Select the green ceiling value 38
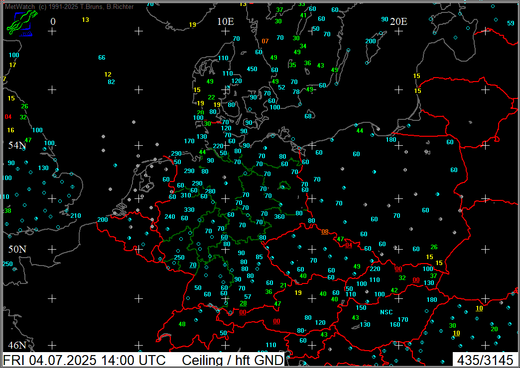Viewport: 520px width, 368px height. 7,211
